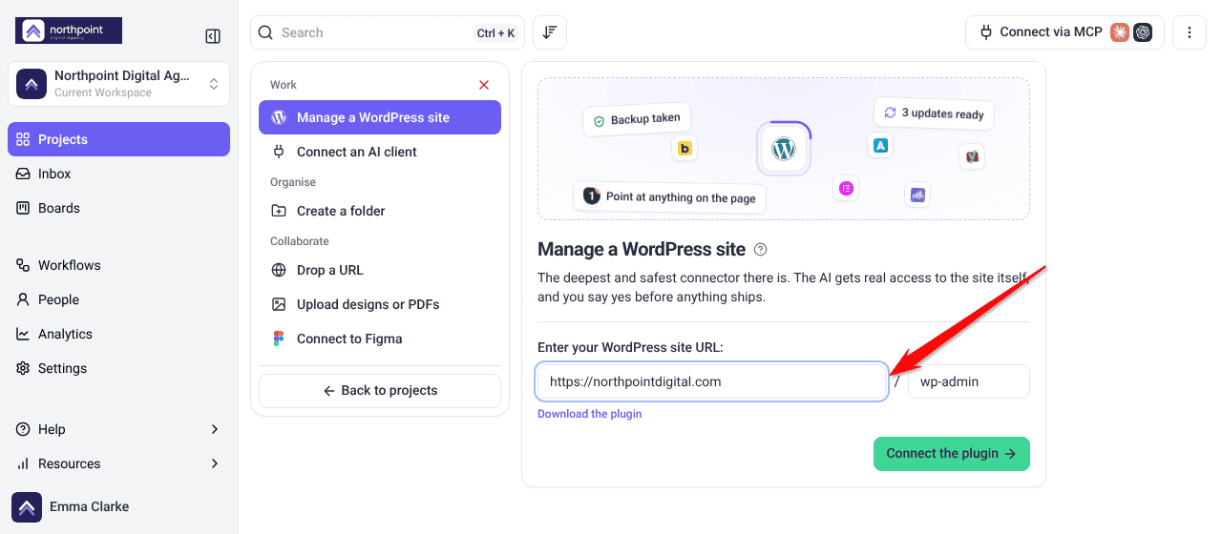The height and width of the screenshot is (534, 1222).
Task: Open the three-dot more options menu
Action: 1190,32
